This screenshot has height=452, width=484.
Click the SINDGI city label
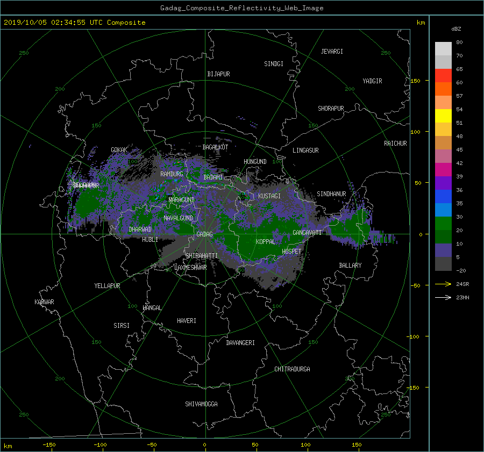coord(274,64)
